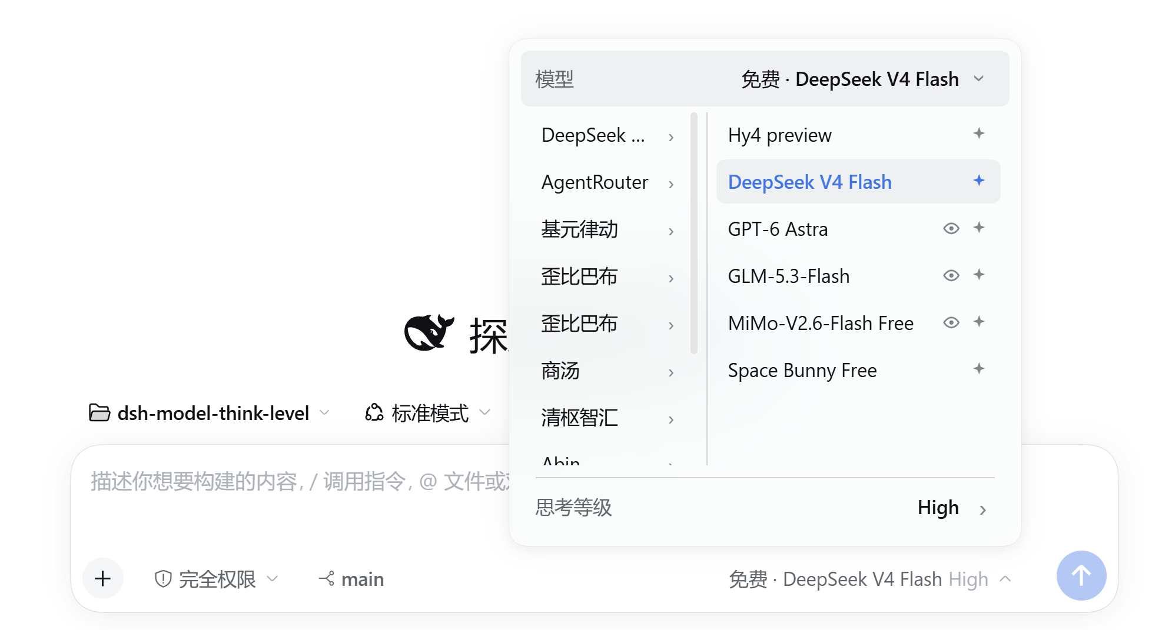Screen dimensions: 1152x630
Task: Click the blue sparkle icon beside DeepSeek V4 Flash
Action: click(x=978, y=181)
